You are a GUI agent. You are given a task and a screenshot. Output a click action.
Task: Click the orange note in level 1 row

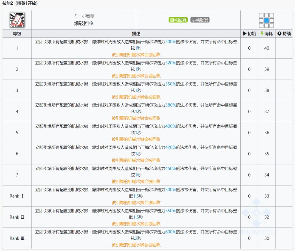tap(136, 55)
